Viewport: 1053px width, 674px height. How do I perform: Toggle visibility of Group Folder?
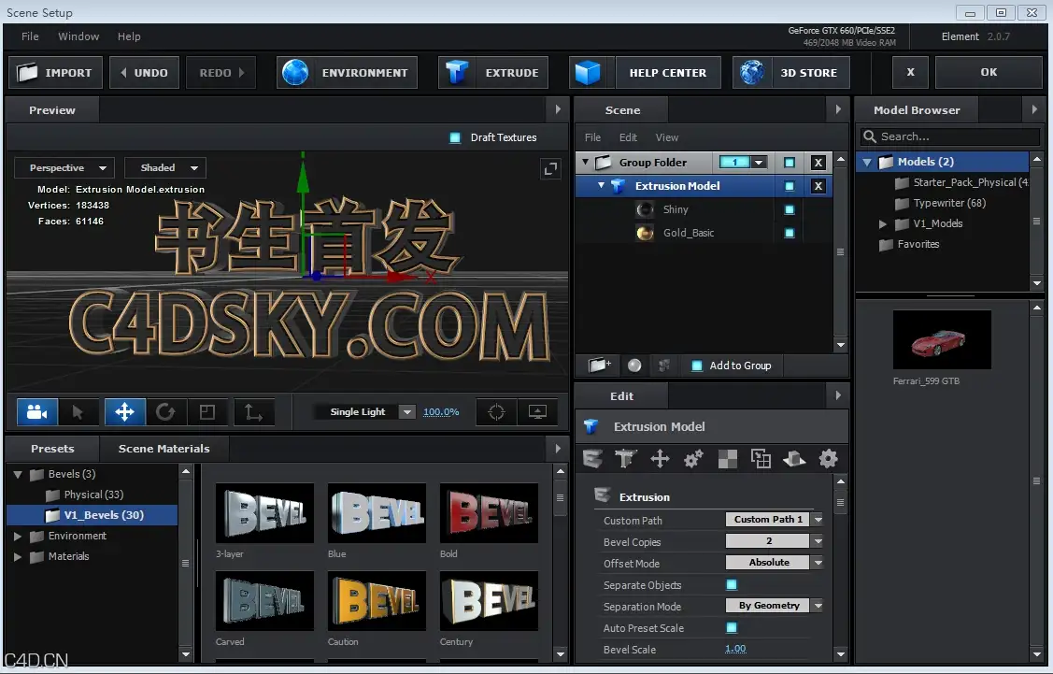(x=790, y=163)
